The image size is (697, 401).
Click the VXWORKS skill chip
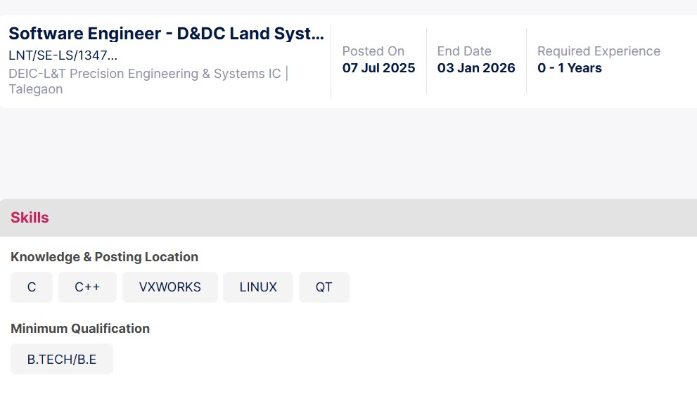(x=170, y=287)
